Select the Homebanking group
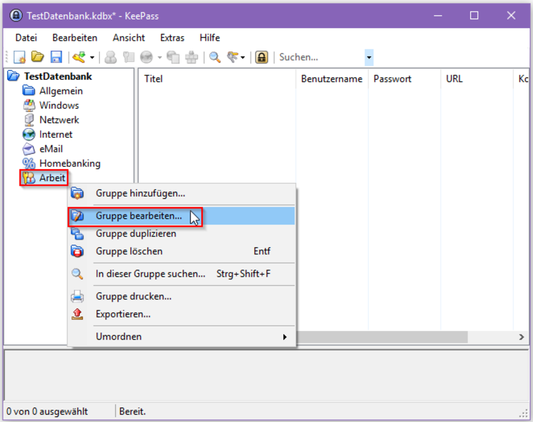The image size is (533, 422). tap(70, 163)
